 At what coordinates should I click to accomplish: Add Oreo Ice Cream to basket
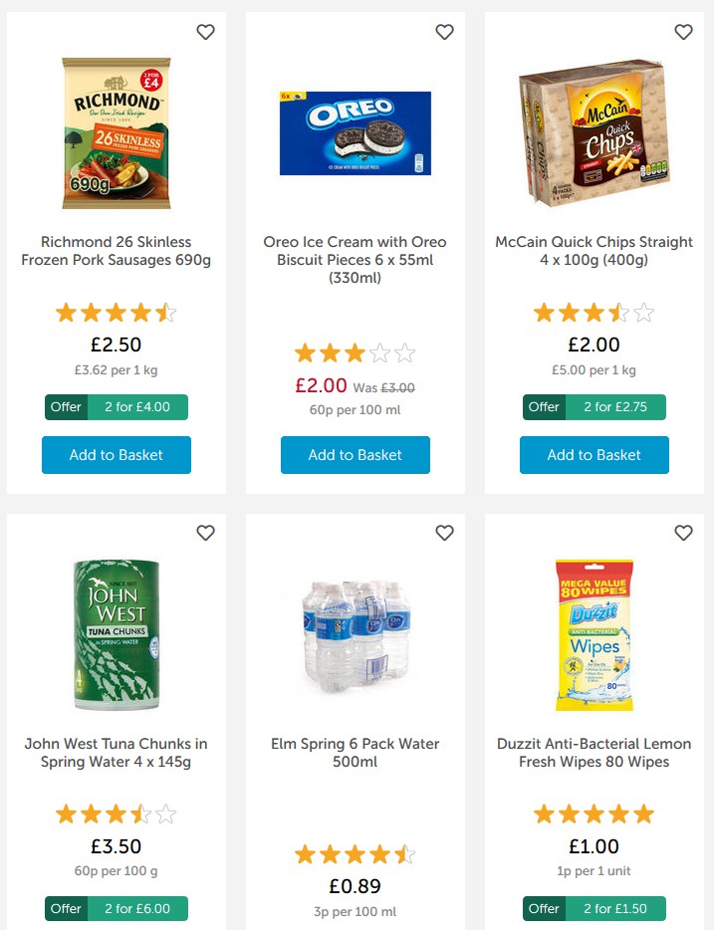[x=355, y=455]
